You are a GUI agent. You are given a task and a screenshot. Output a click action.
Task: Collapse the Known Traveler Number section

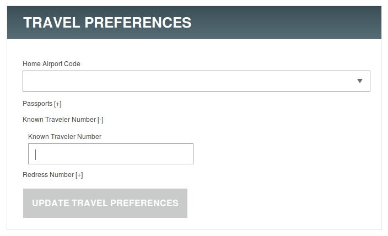63,120
